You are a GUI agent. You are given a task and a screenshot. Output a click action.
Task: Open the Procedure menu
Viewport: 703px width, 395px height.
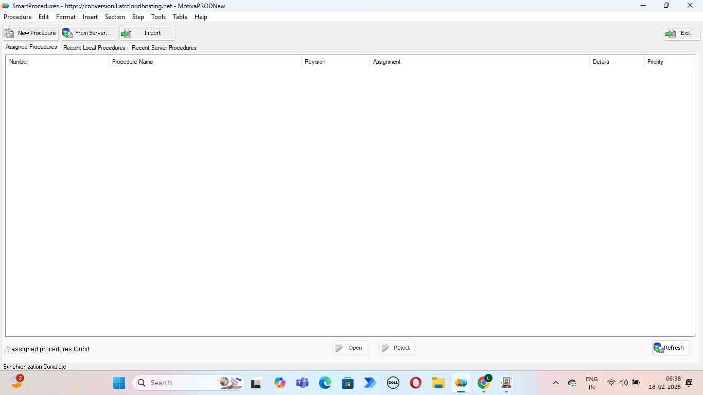point(17,17)
